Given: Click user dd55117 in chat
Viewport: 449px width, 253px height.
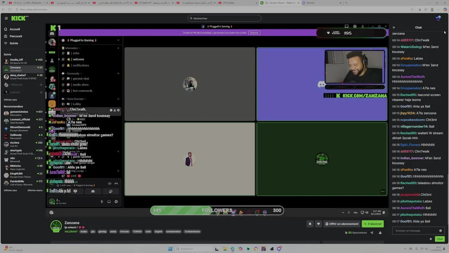Looking at the screenshot, I should (407, 40).
